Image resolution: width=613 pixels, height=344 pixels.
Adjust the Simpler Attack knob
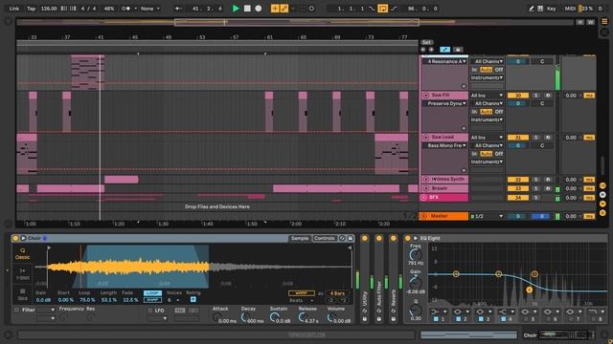click(x=216, y=317)
